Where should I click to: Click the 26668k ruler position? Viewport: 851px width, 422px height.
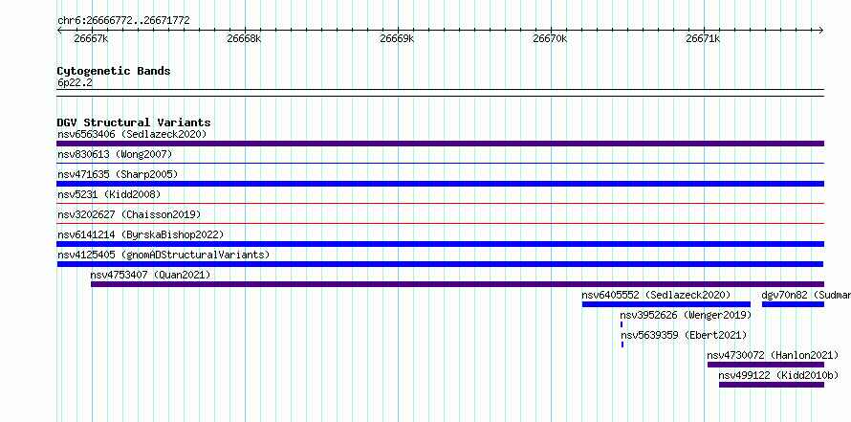point(244,38)
